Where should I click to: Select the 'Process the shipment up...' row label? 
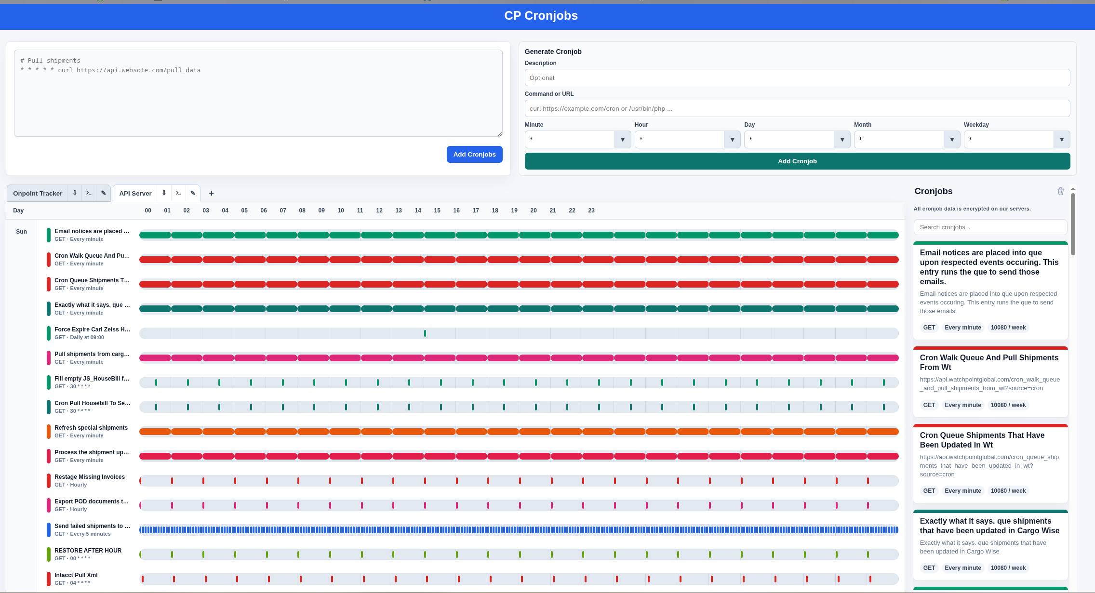pyautogui.click(x=92, y=452)
